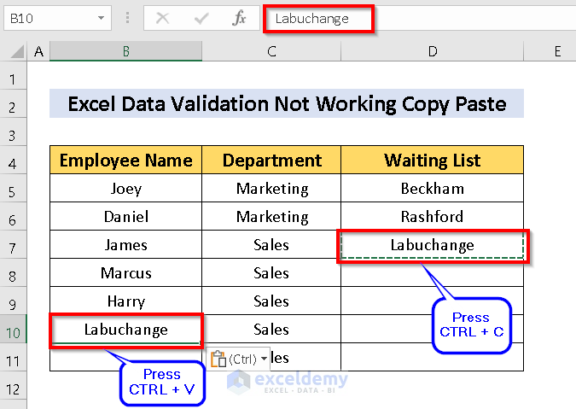Select cell containing Rashford

coord(433,216)
